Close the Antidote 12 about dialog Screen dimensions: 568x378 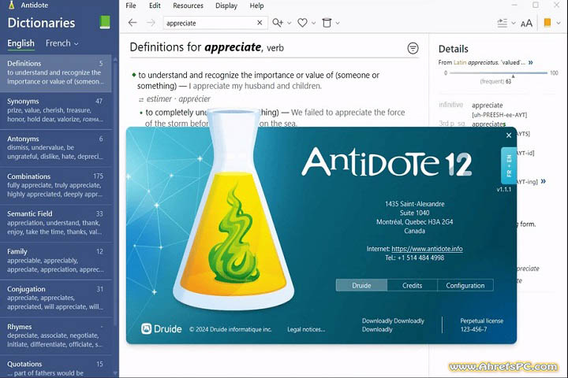click(x=509, y=135)
